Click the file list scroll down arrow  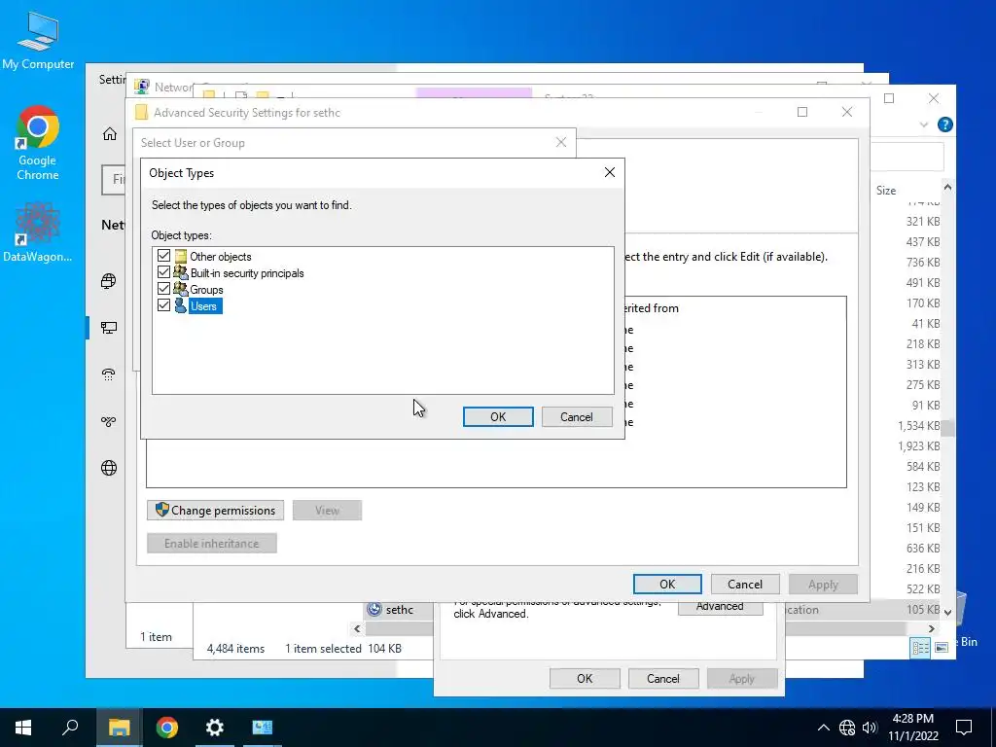tap(947, 613)
